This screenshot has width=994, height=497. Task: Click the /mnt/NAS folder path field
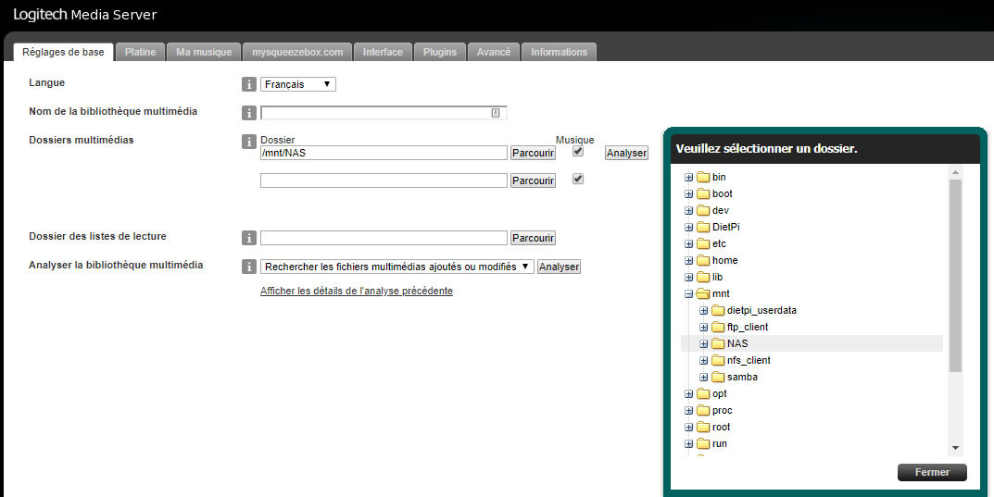[384, 153]
